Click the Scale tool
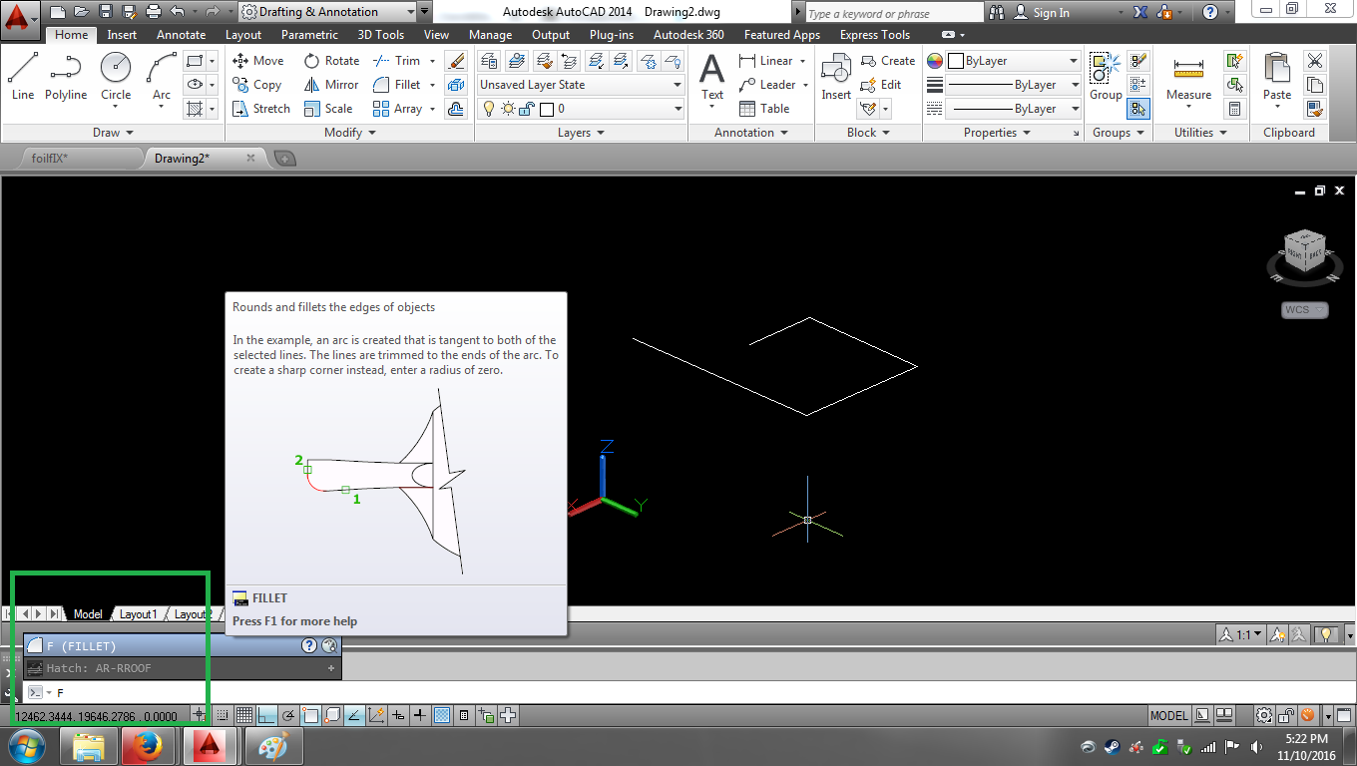Screen dimensions: 1357x766 click(x=328, y=109)
